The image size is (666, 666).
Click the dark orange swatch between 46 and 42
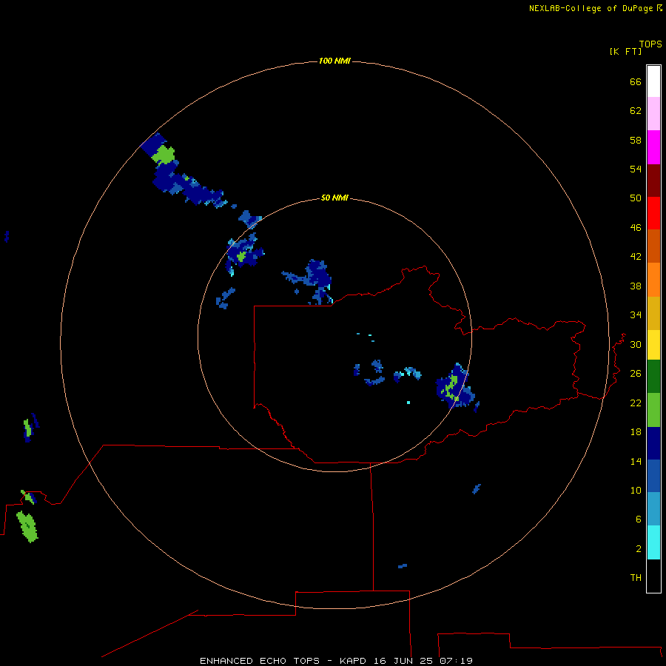[x=653, y=246]
